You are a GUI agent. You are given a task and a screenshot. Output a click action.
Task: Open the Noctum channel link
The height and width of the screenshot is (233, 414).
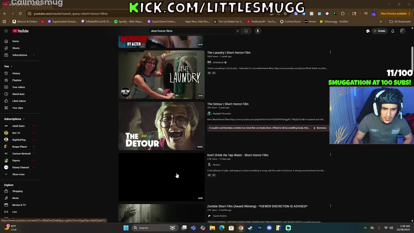tap(216, 165)
